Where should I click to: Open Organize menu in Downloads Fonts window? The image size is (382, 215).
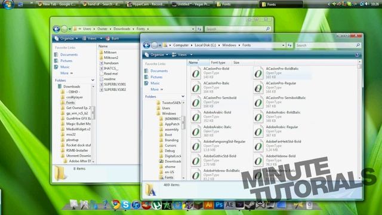click(66, 38)
